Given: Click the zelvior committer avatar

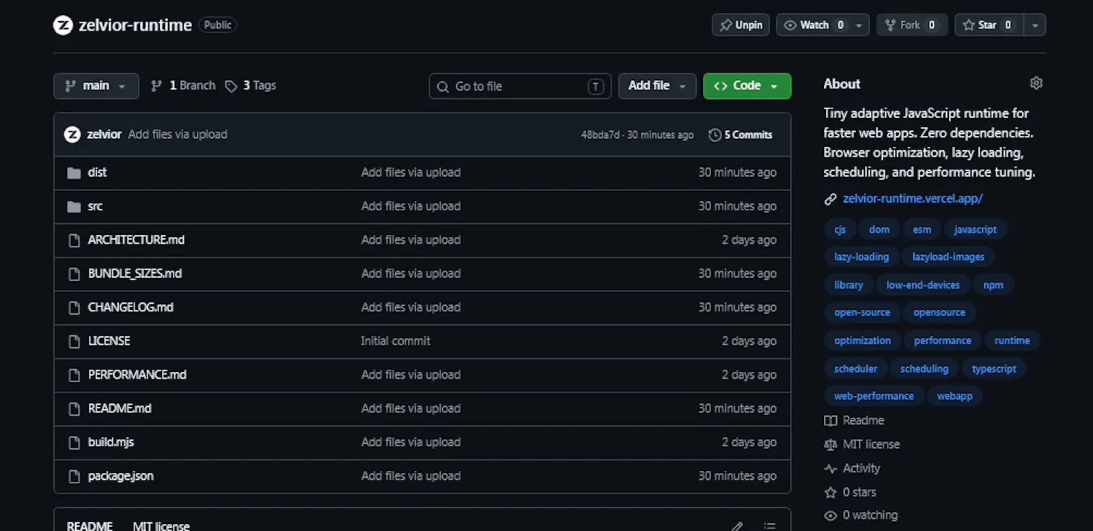Looking at the screenshot, I should 72,134.
